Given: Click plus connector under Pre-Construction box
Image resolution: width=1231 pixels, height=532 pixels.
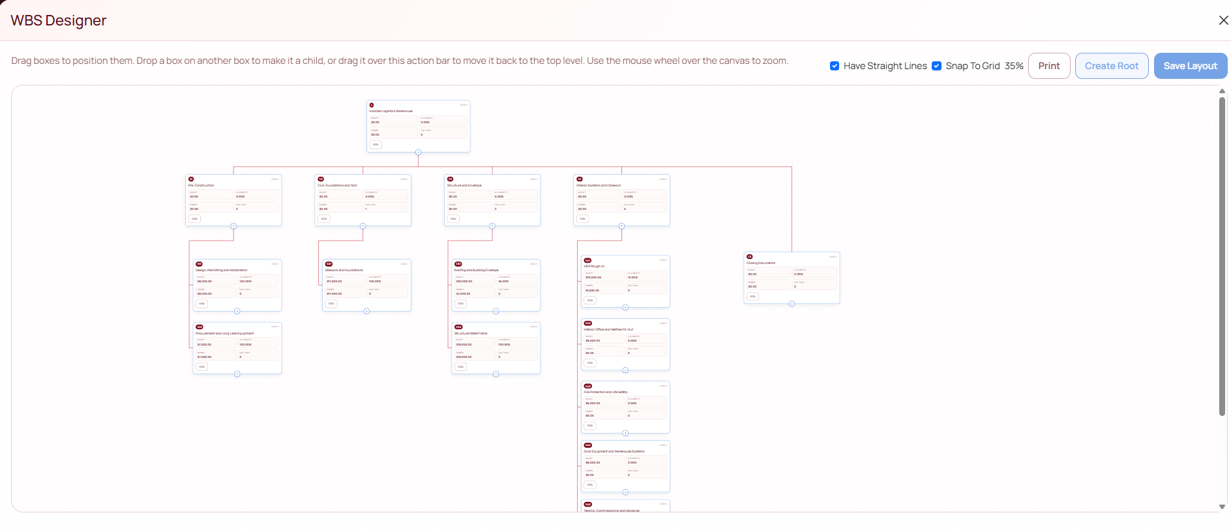Looking at the screenshot, I should (x=233, y=226).
